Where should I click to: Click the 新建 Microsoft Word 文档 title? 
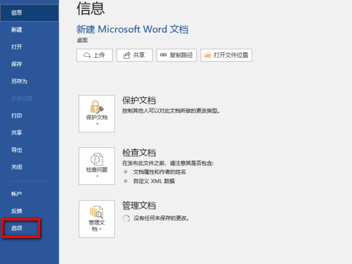tap(133, 29)
